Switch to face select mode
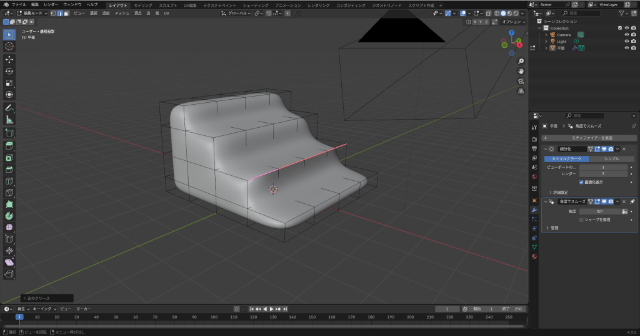 coord(66,13)
